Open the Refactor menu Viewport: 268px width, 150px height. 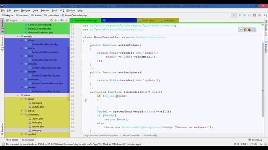(45, 10)
